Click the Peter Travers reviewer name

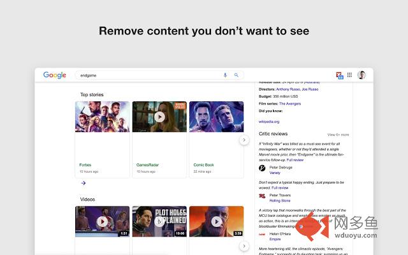[x=280, y=195]
